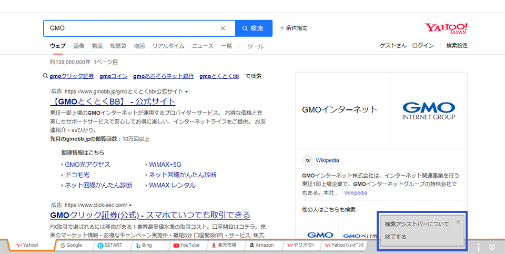The height and width of the screenshot is (254, 505).
Task: Open ad dropdown arrow beside gmobb.jp URL
Action: coord(186,92)
